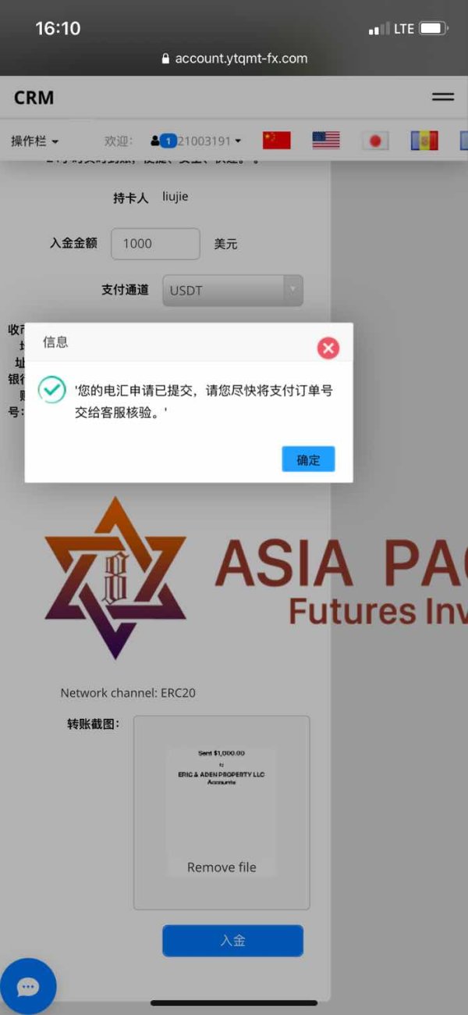Choose the Japanese flag language option
Image resolution: width=468 pixels, height=1015 pixels.
[x=375, y=141]
